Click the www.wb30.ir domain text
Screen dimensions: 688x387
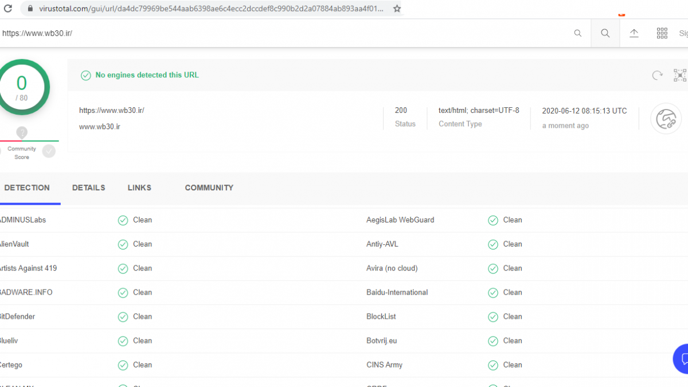coord(100,127)
